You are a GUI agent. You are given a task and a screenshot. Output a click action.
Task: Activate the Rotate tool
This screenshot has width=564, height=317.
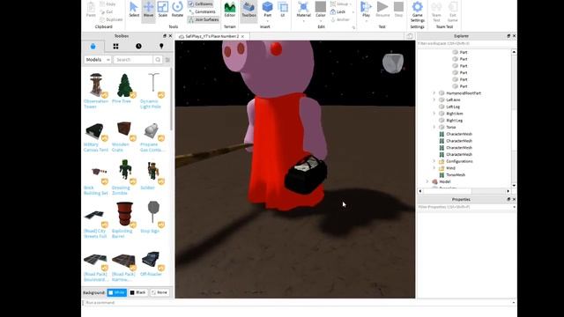(177, 10)
